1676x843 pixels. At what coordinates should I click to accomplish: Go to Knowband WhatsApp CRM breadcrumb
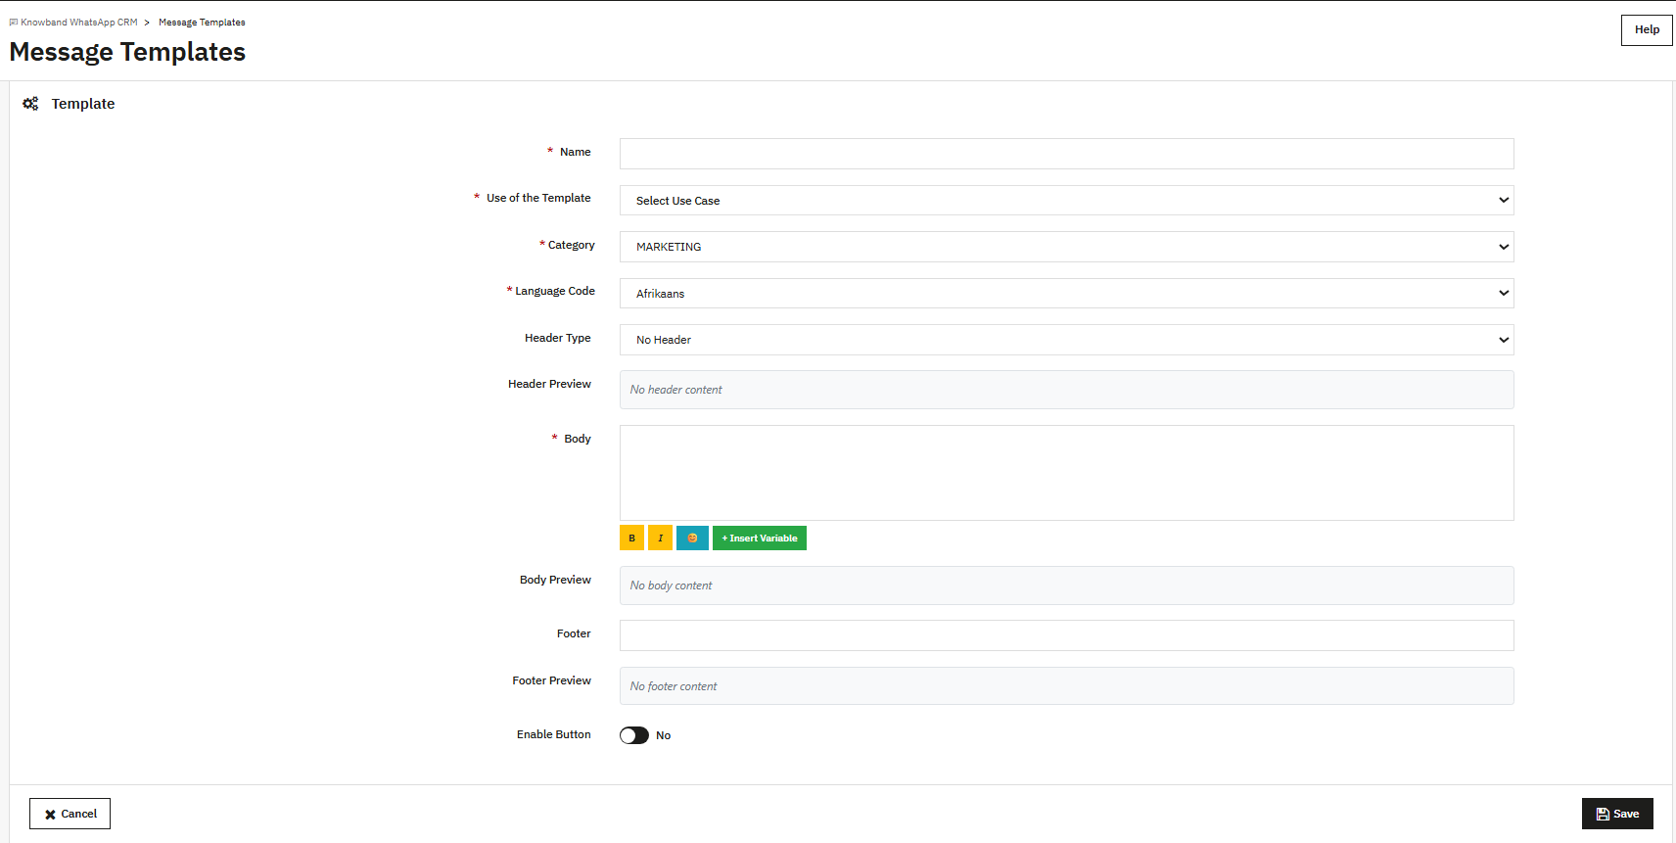tap(79, 22)
